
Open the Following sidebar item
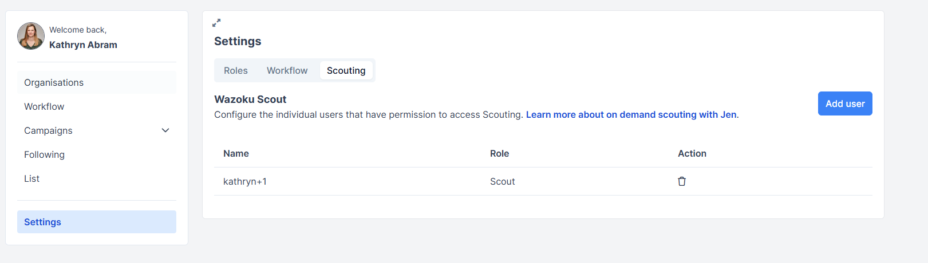point(97,154)
